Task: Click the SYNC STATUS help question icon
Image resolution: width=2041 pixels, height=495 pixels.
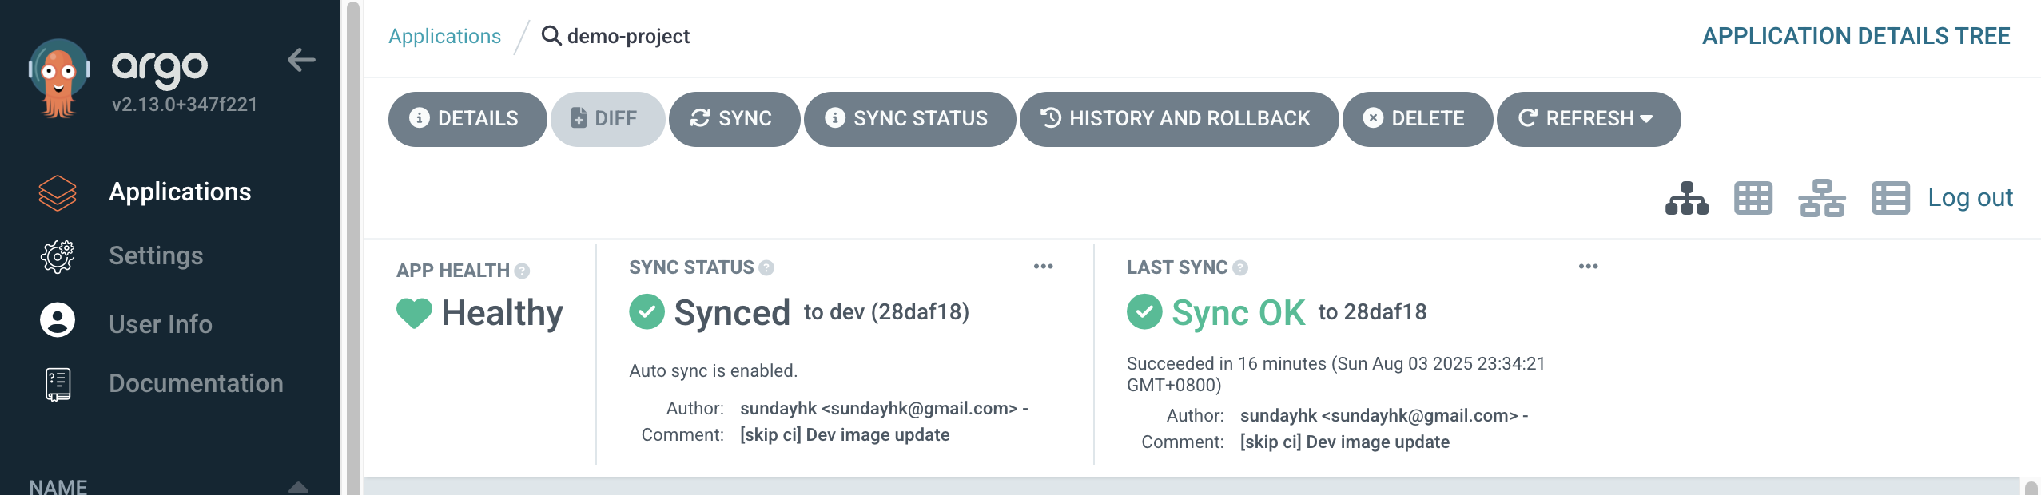Action: coord(766,267)
